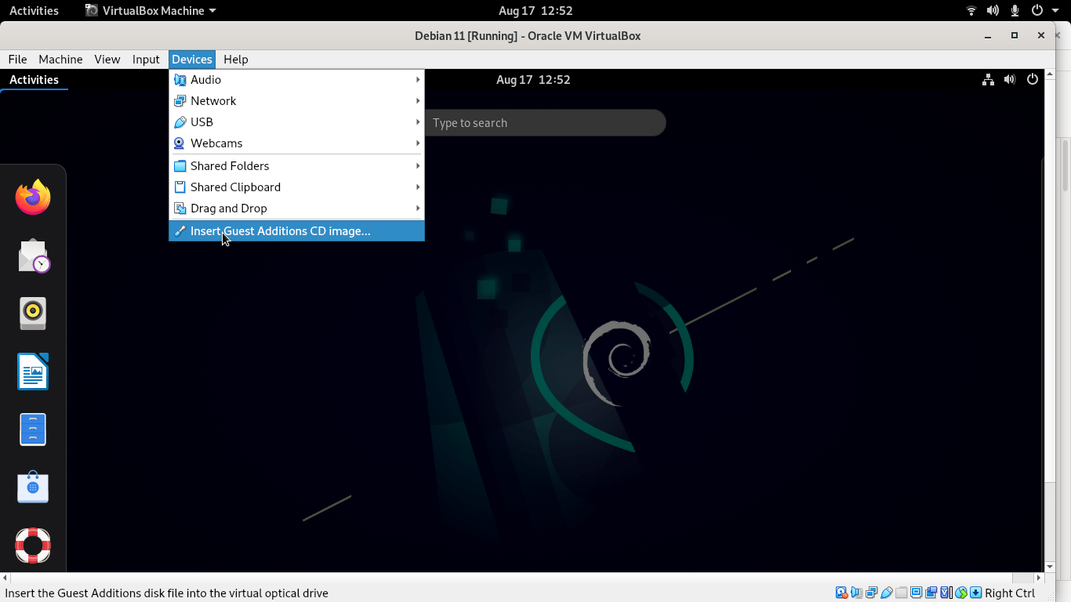
Task: Click the USB status bar indicator
Action: click(887, 593)
